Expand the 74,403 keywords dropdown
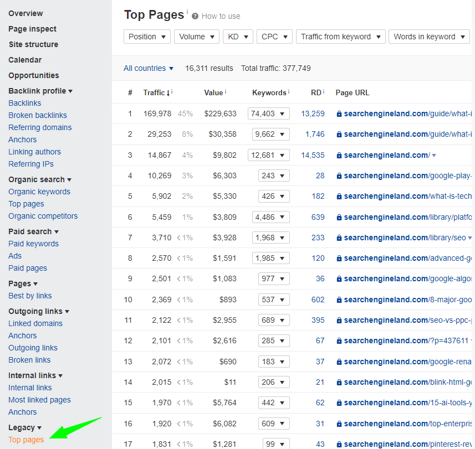This screenshot has width=475, height=449. click(x=269, y=113)
